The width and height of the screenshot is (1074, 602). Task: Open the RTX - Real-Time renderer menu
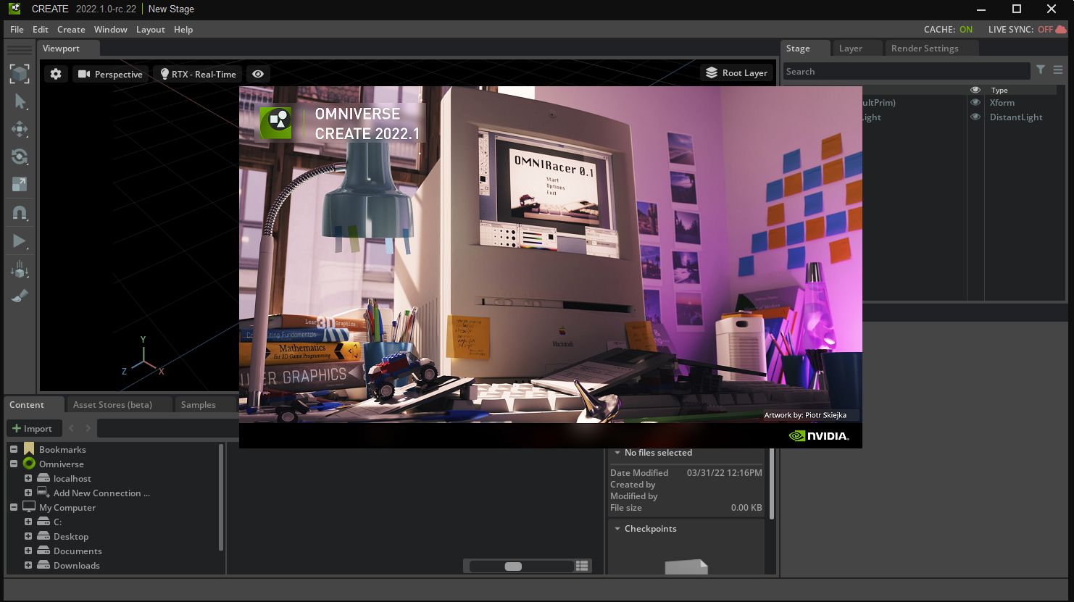pos(198,74)
